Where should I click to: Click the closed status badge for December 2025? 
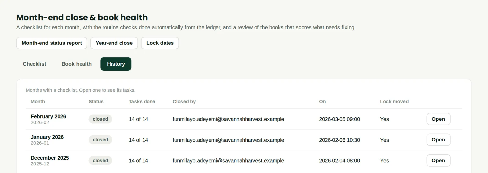(x=100, y=161)
